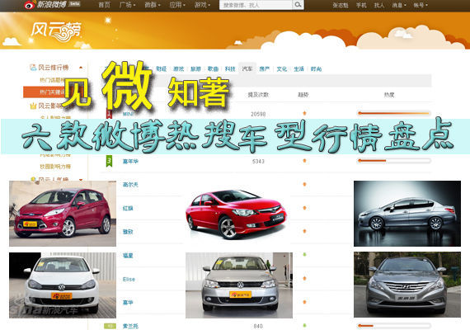Open the 帐号 dropdown menu

(x=421, y=5)
